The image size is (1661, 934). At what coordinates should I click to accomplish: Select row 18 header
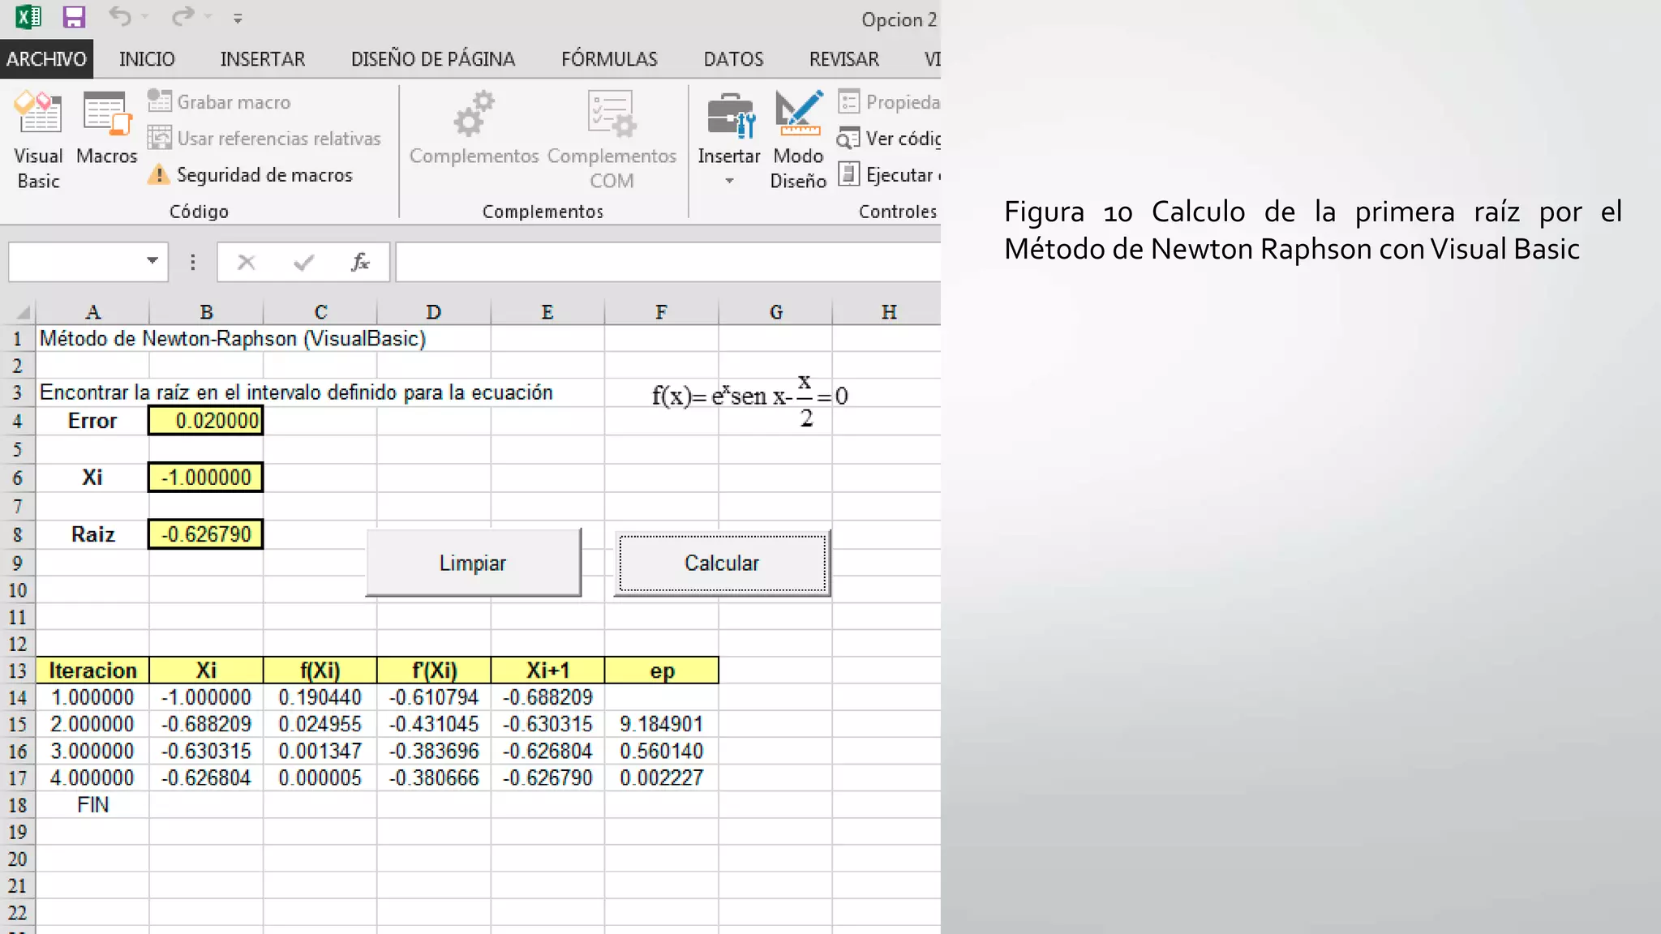pyautogui.click(x=17, y=805)
